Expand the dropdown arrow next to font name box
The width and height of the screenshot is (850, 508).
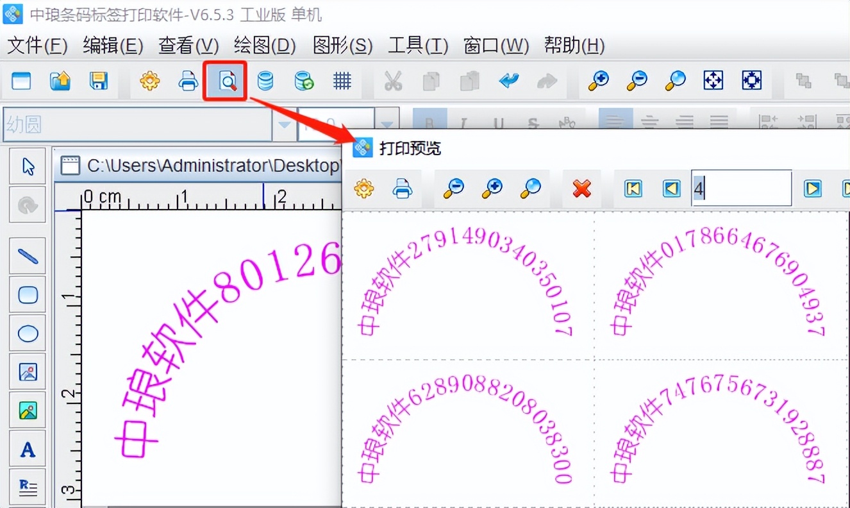pos(284,123)
